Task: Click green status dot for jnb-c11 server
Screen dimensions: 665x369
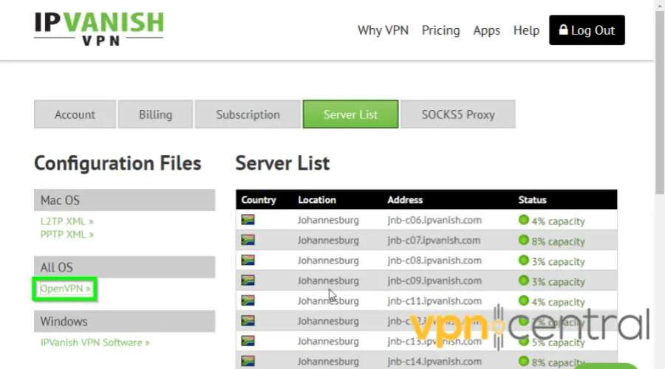Action: (x=524, y=301)
